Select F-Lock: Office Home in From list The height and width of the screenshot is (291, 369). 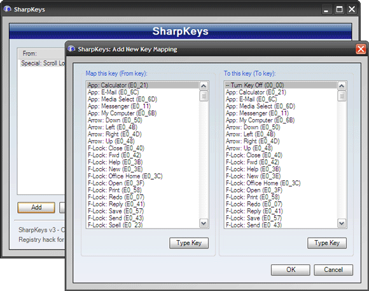[x=143, y=176]
